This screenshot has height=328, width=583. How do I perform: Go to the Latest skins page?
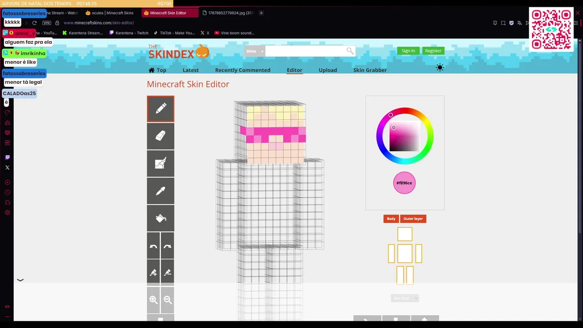coord(190,70)
